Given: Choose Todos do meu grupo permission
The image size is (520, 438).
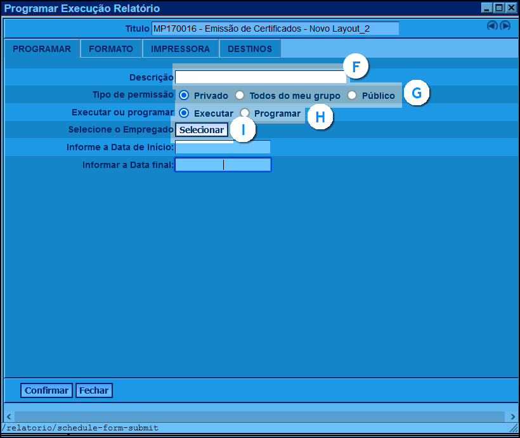Looking at the screenshot, I should click(240, 96).
